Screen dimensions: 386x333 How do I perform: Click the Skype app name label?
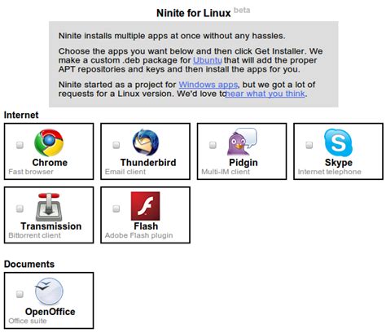click(339, 163)
